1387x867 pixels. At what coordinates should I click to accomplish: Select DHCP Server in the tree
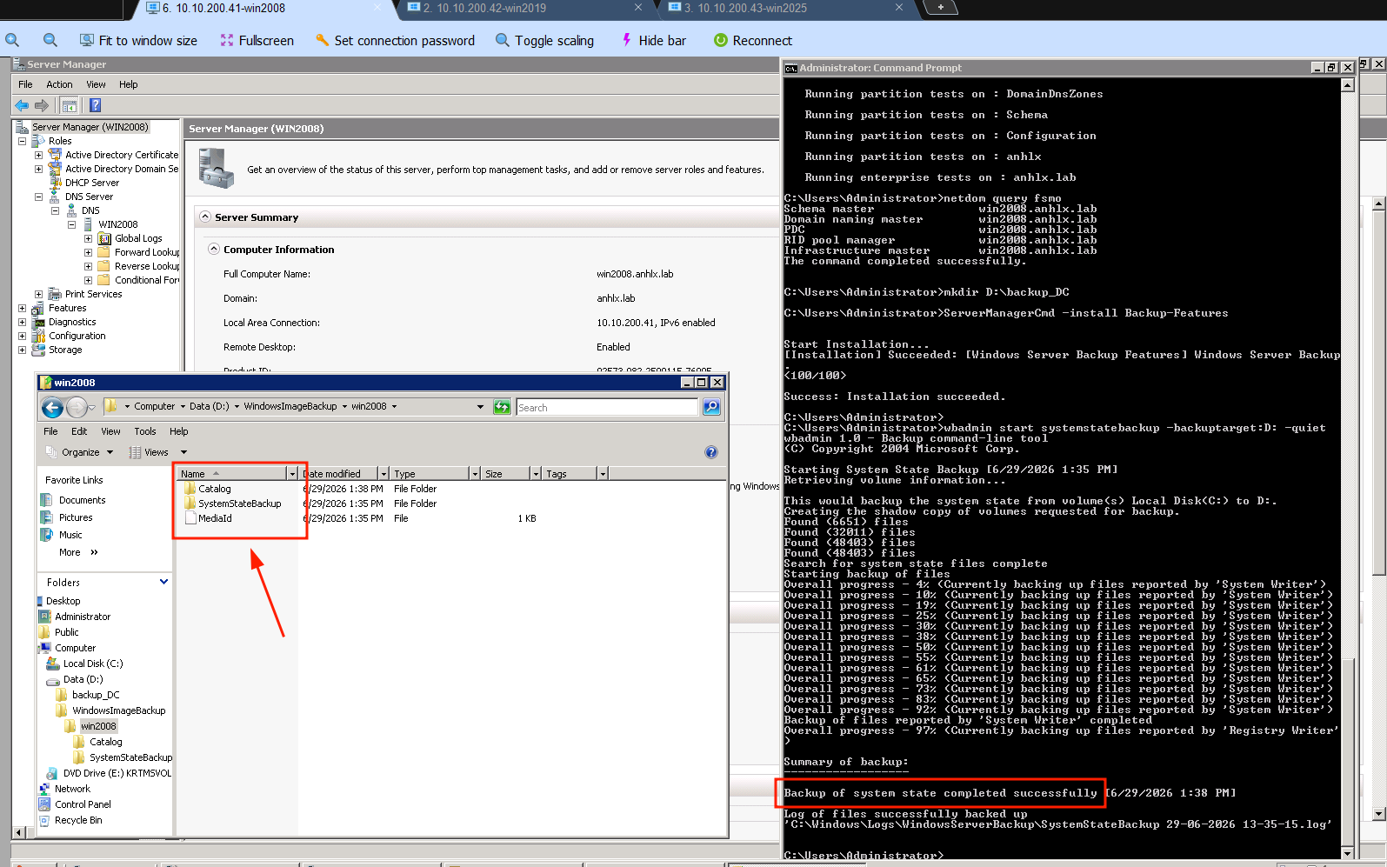pos(91,183)
